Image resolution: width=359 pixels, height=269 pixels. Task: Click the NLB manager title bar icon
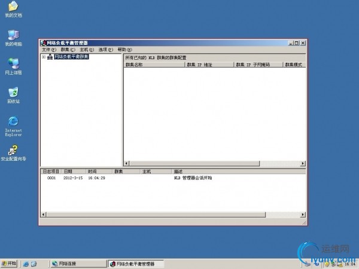tap(43, 43)
